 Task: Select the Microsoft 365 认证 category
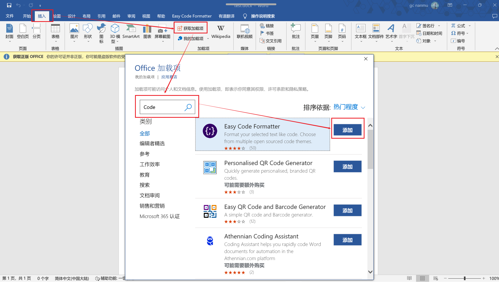pos(160,216)
